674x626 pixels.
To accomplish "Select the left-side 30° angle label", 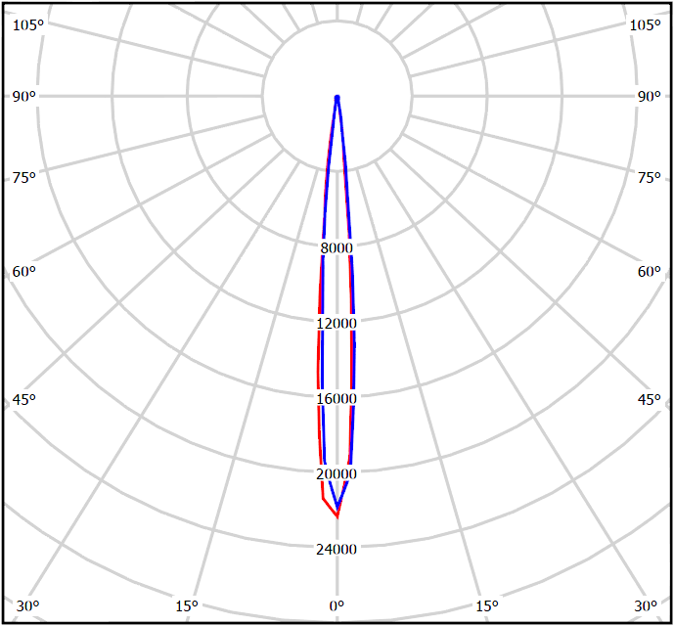I will [27, 606].
